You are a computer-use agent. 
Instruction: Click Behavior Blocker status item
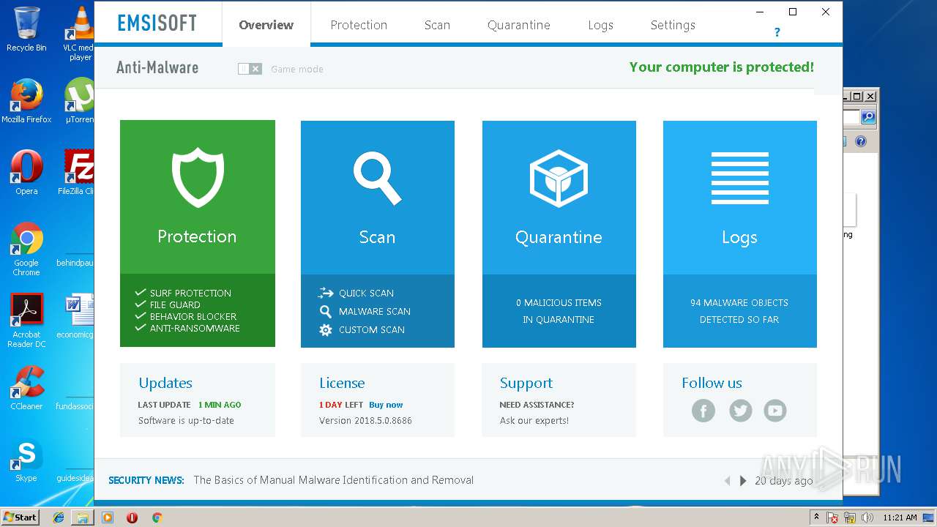click(186, 316)
